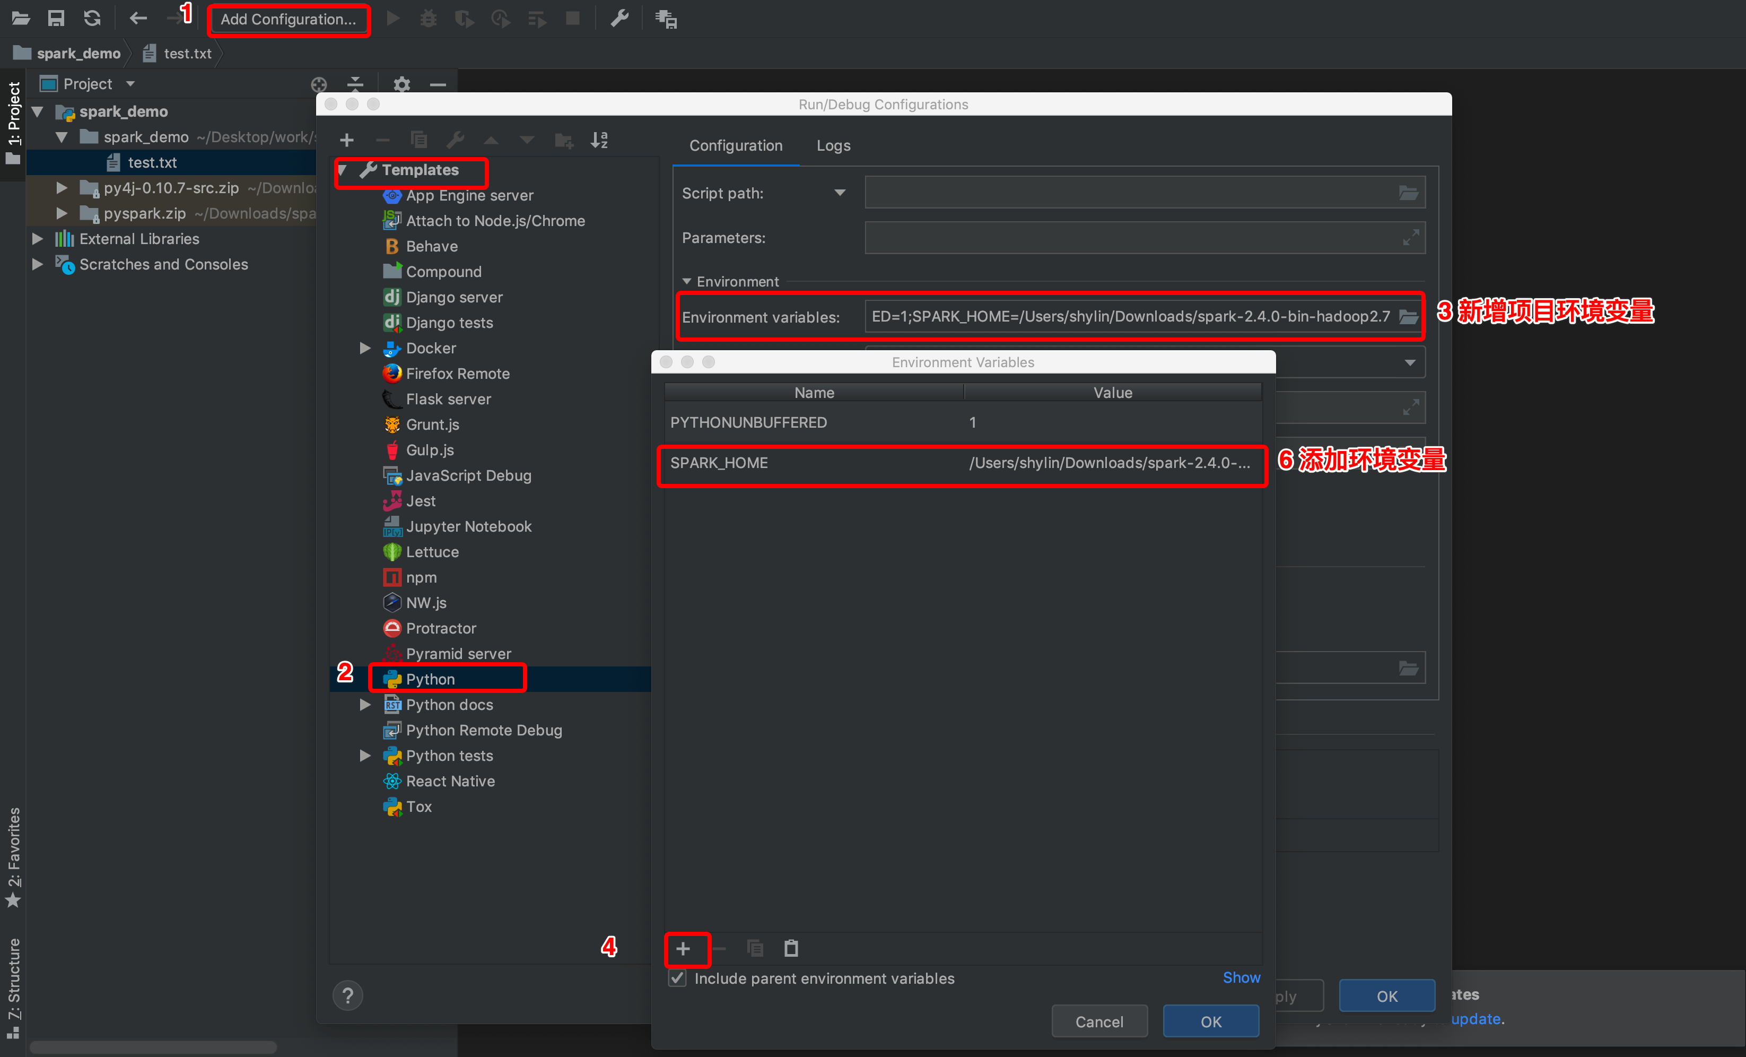The height and width of the screenshot is (1057, 1746).
Task: Add a new run configuration with plus icon
Action: pos(347,139)
